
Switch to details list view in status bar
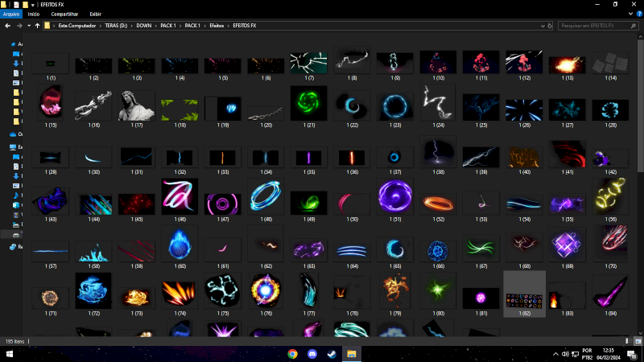point(628,341)
